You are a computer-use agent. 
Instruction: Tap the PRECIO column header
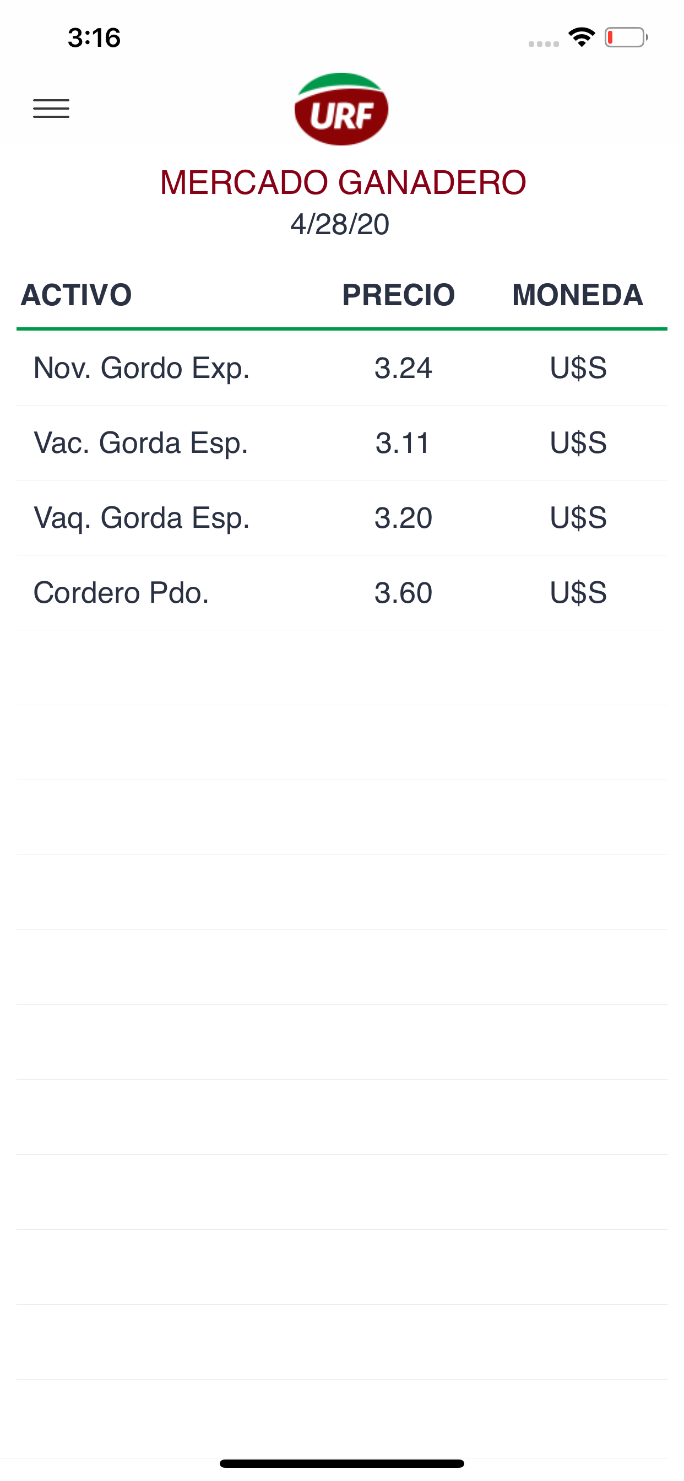pos(398,295)
